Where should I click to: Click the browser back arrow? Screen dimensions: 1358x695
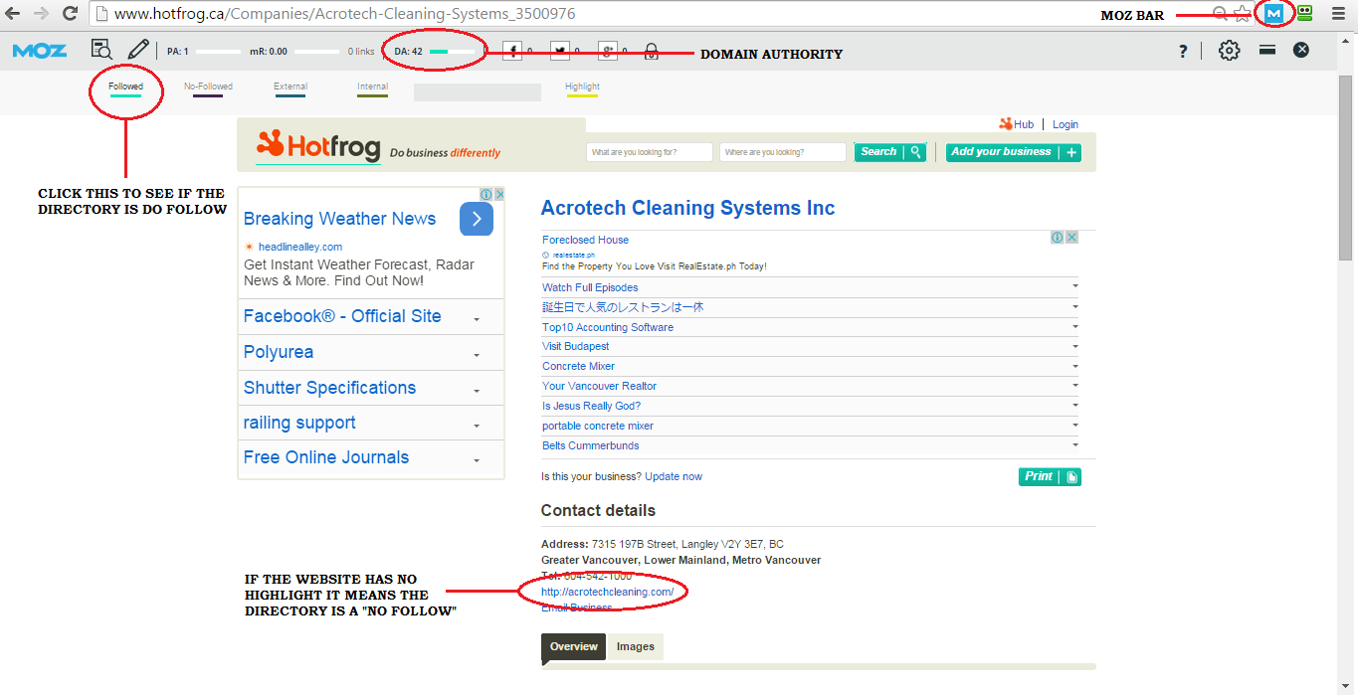(x=13, y=14)
